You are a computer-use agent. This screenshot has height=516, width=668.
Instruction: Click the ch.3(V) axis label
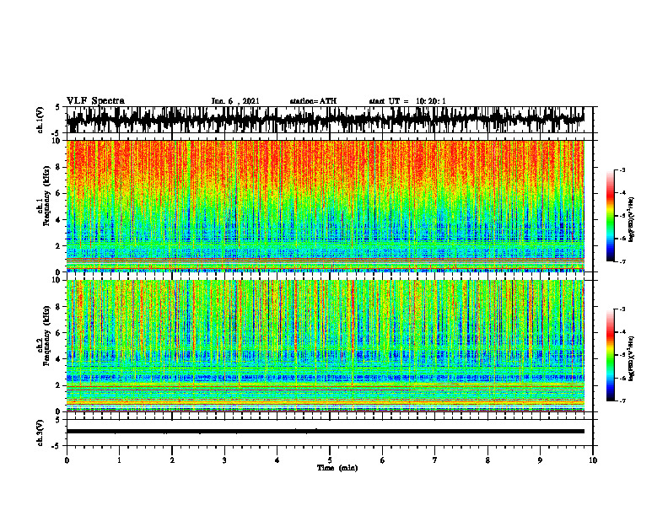click(40, 433)
